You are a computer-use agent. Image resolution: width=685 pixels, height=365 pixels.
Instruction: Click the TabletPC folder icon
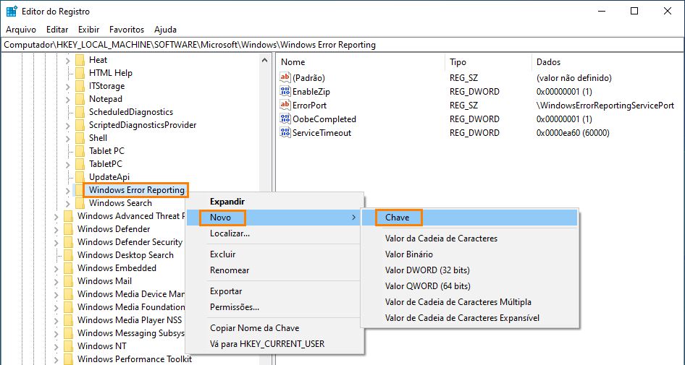click(x=80, y=164)
